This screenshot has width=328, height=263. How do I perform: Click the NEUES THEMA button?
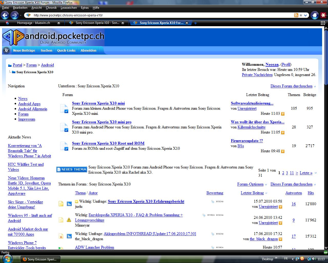pyautogui.click(x=72, y=170)
